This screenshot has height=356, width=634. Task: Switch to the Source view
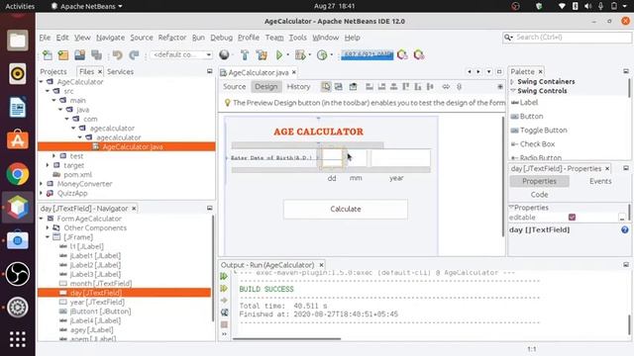[x=234, y=87]
